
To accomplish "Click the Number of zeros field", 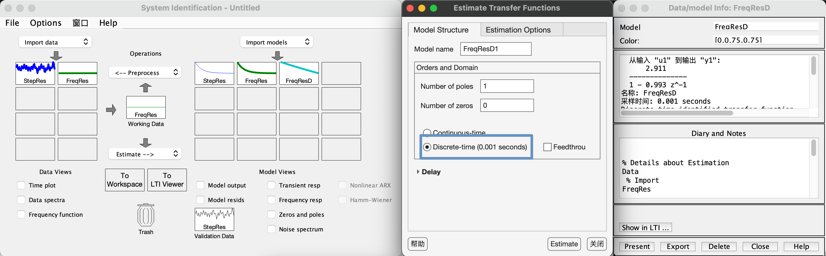I will coord(507,105).
